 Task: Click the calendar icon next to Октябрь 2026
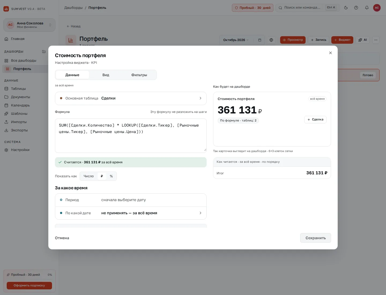click(x=260, y=40)
